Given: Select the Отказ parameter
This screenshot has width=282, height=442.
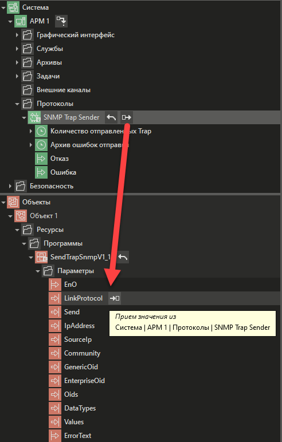Looking at the screenshot, I should (x=59, y=159).
